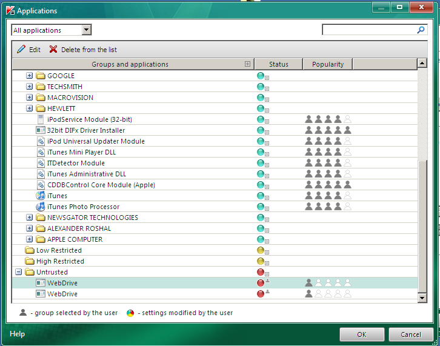The height and width of the screenshot is (346, 440).
Task: Click red status icon for Untrusted group
Action: click(x=261, y=272)
